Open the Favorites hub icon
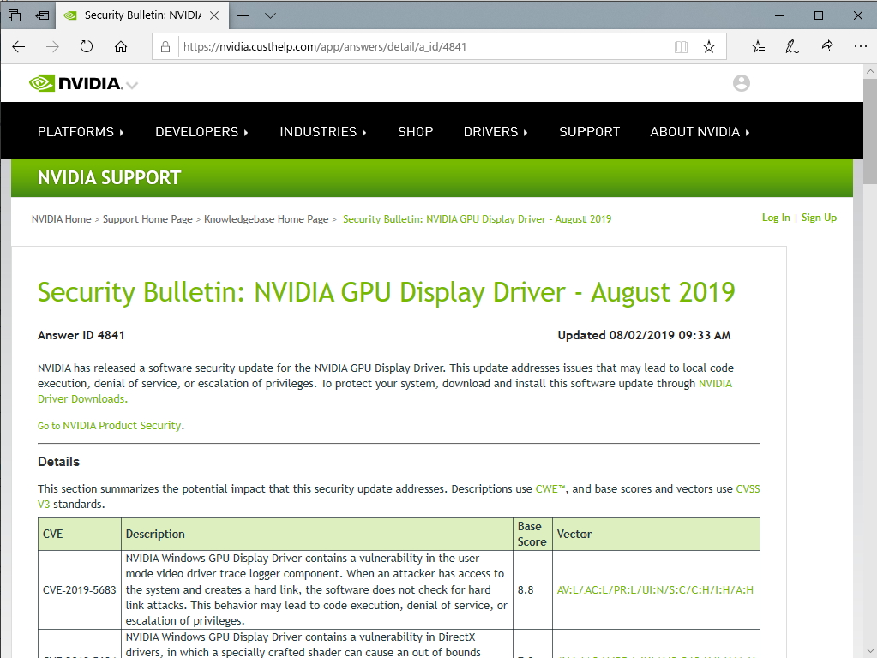Viewport: 877px width, 658px height. (758, 47)
